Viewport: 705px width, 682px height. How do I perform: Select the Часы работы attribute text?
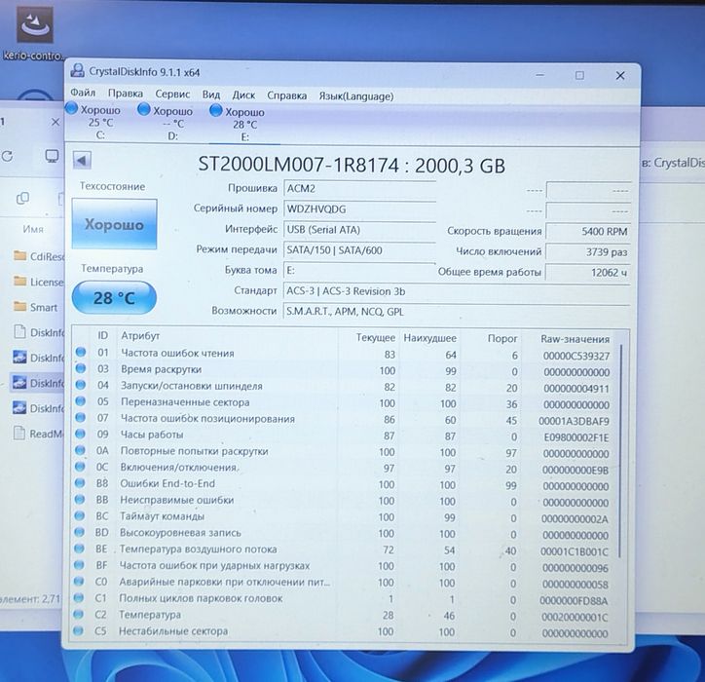pos(152,435)
